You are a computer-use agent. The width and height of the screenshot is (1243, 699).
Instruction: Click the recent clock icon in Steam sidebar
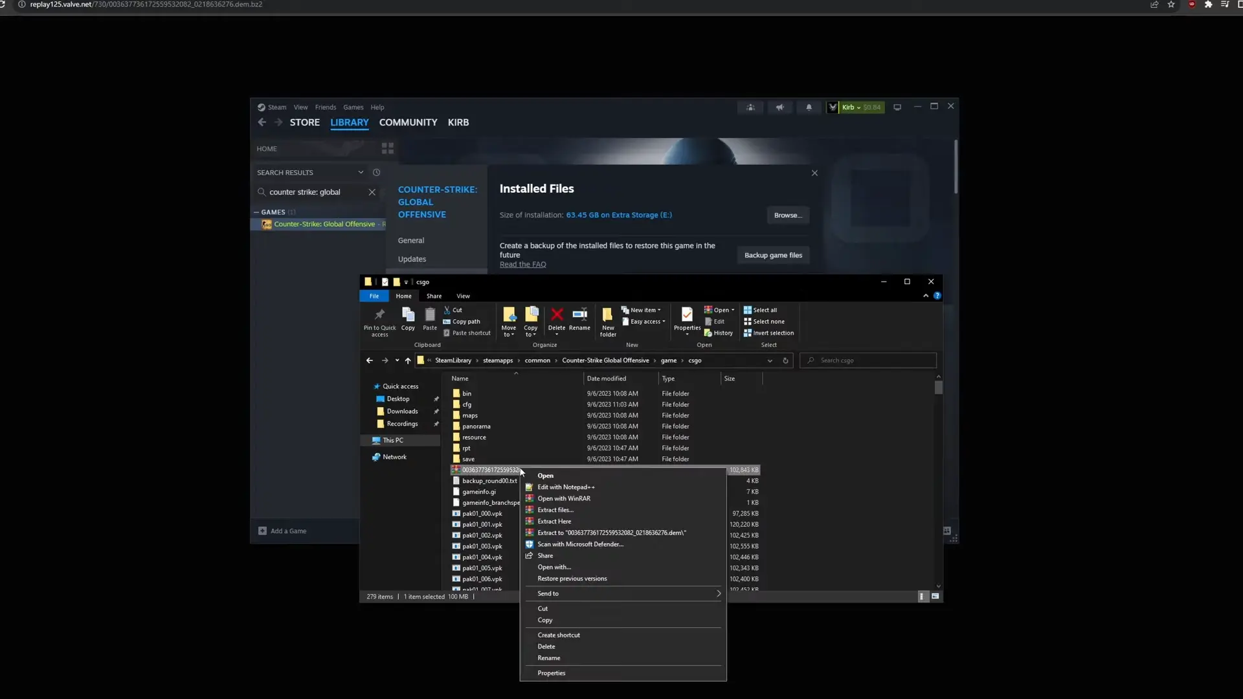[376, 173]
